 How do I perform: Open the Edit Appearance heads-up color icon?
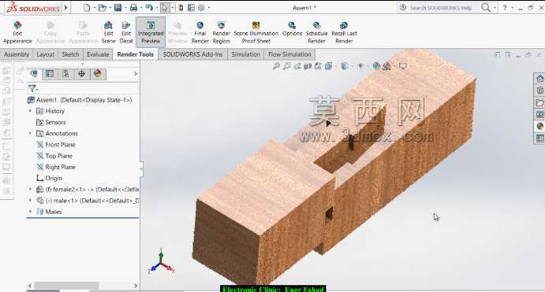tap(375, 66)
